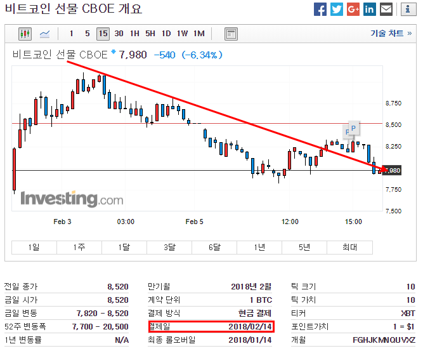Switch to candlestick chart type

tap(25, 34)
